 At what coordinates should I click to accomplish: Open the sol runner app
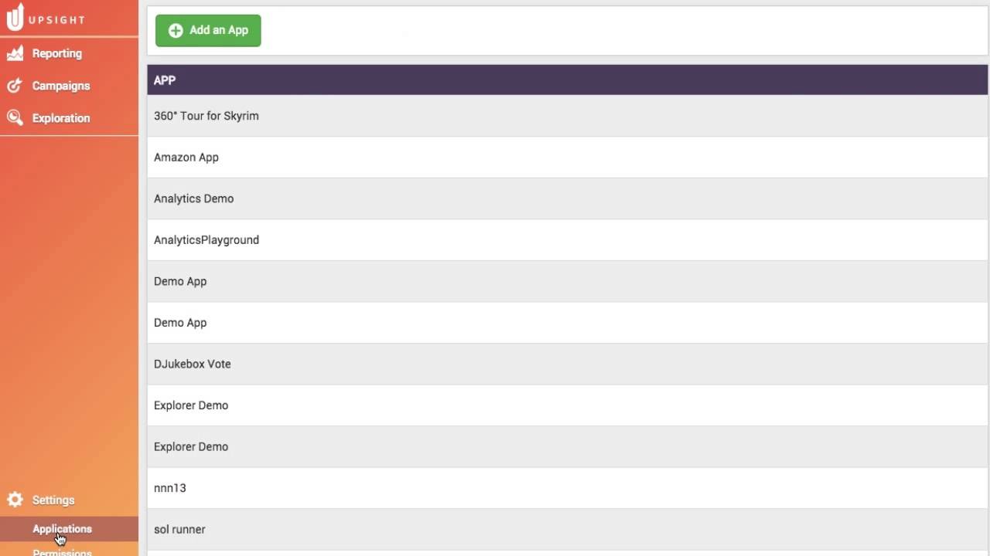click(x=179, y=530)
